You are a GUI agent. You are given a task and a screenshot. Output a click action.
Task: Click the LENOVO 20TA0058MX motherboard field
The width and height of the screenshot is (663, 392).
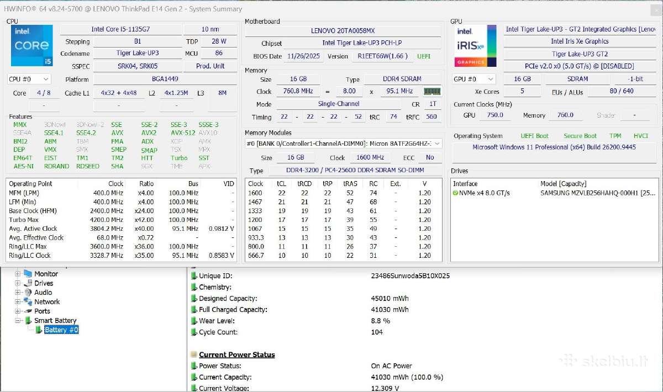pyautogui.click(x=343, y=31)
